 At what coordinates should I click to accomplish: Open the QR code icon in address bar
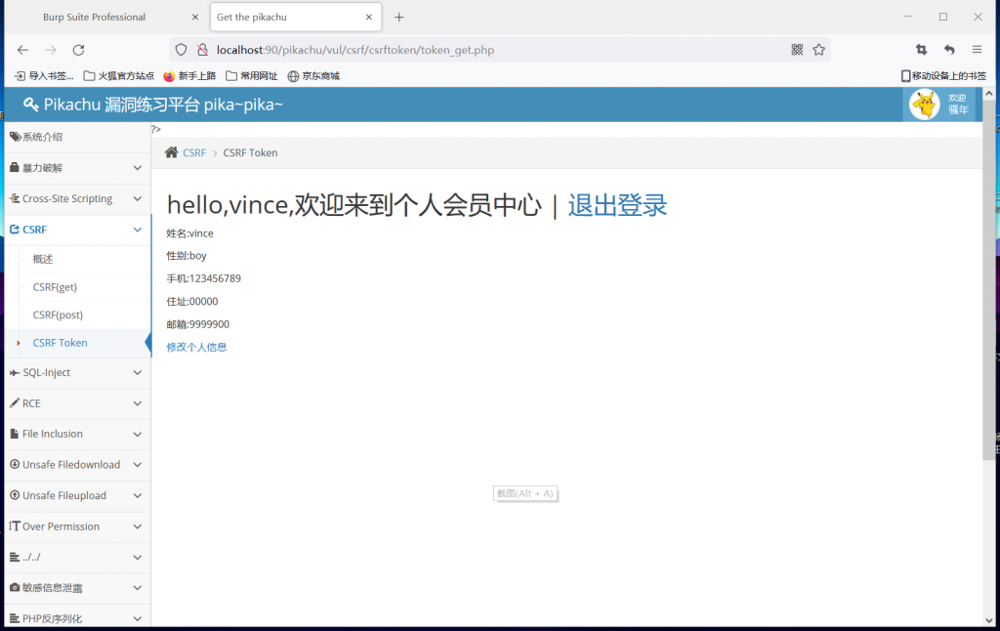point(797,50)
